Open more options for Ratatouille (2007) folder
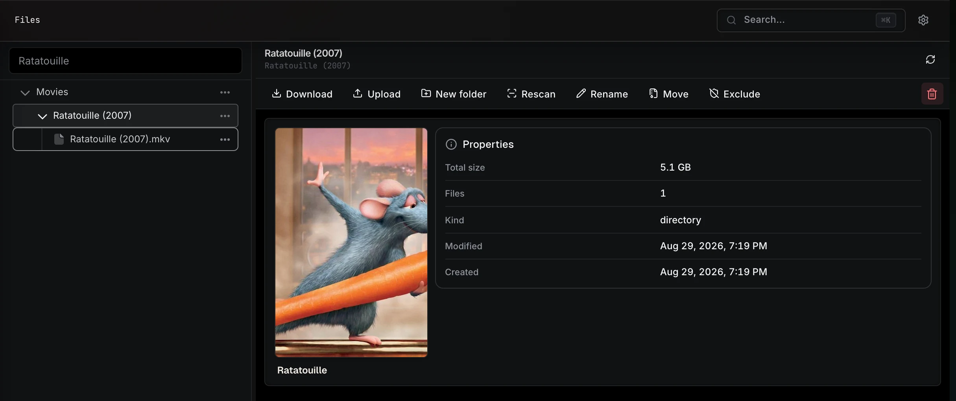Viewport: 956px width, 401px height. click(x=225, y=116)
